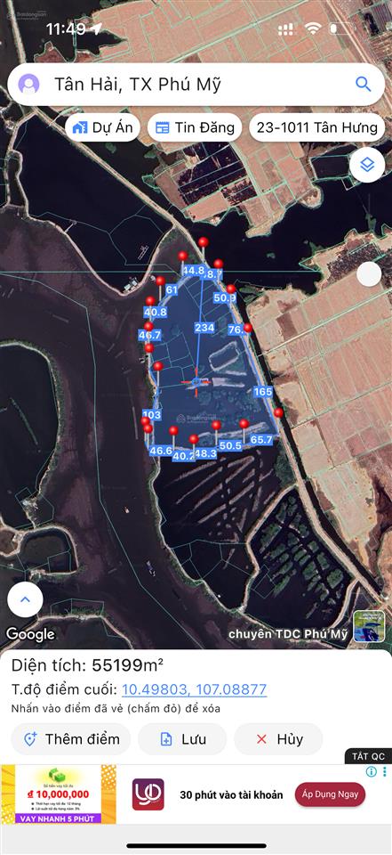Open coordinates link 10.49803, 107.08877
Viewport: 392px width, 855px height.
click(195, 689)
